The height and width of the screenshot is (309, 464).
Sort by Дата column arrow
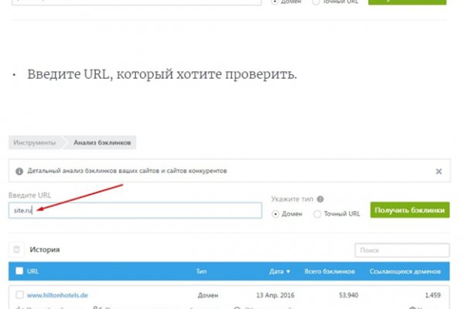(x=288, y=272)
